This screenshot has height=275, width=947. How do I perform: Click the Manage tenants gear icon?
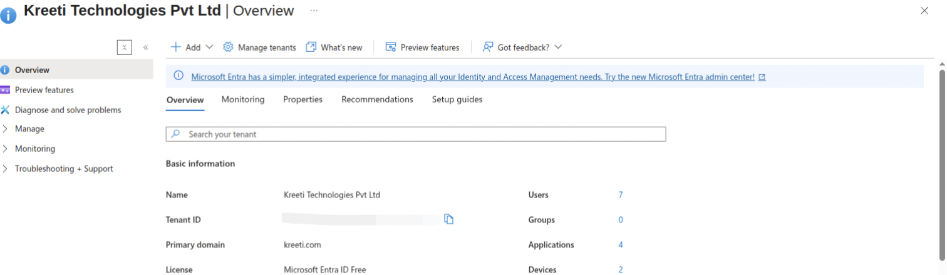click(x=228, y=47)
